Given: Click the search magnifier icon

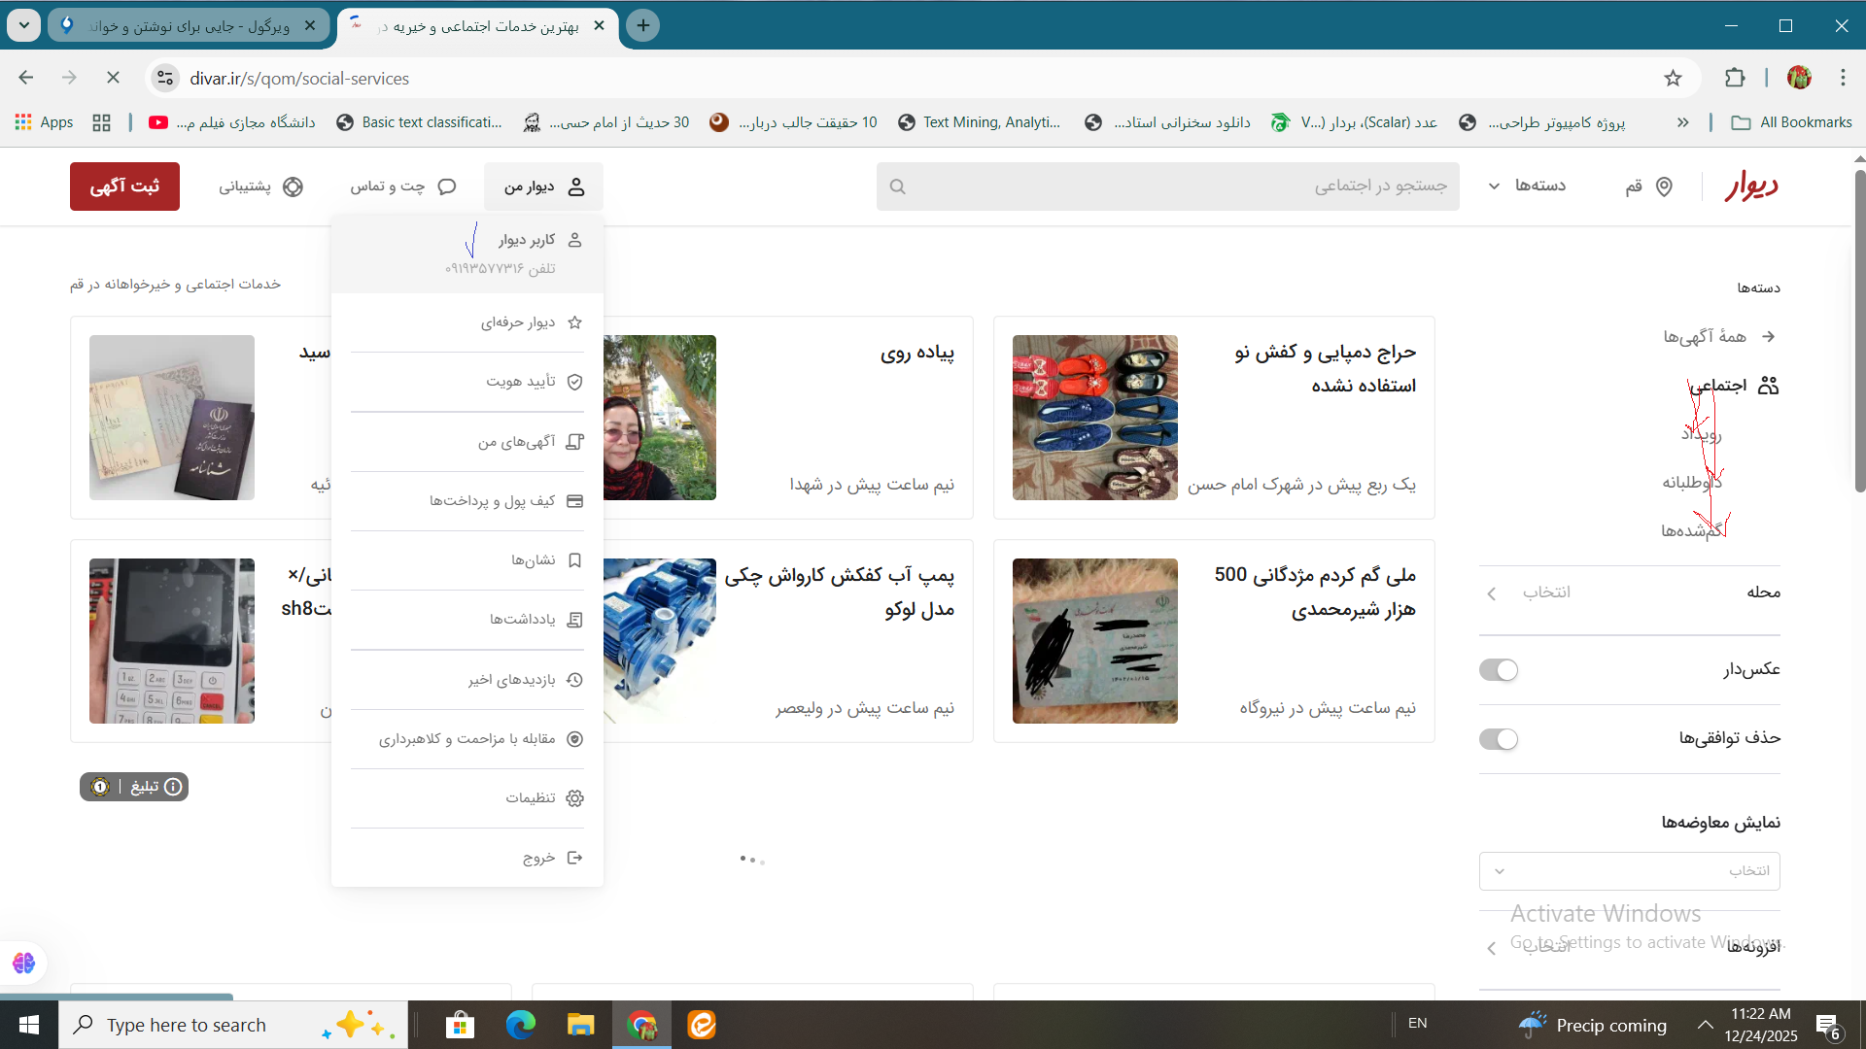Looking at the screenshot, I should click(897, 186).
